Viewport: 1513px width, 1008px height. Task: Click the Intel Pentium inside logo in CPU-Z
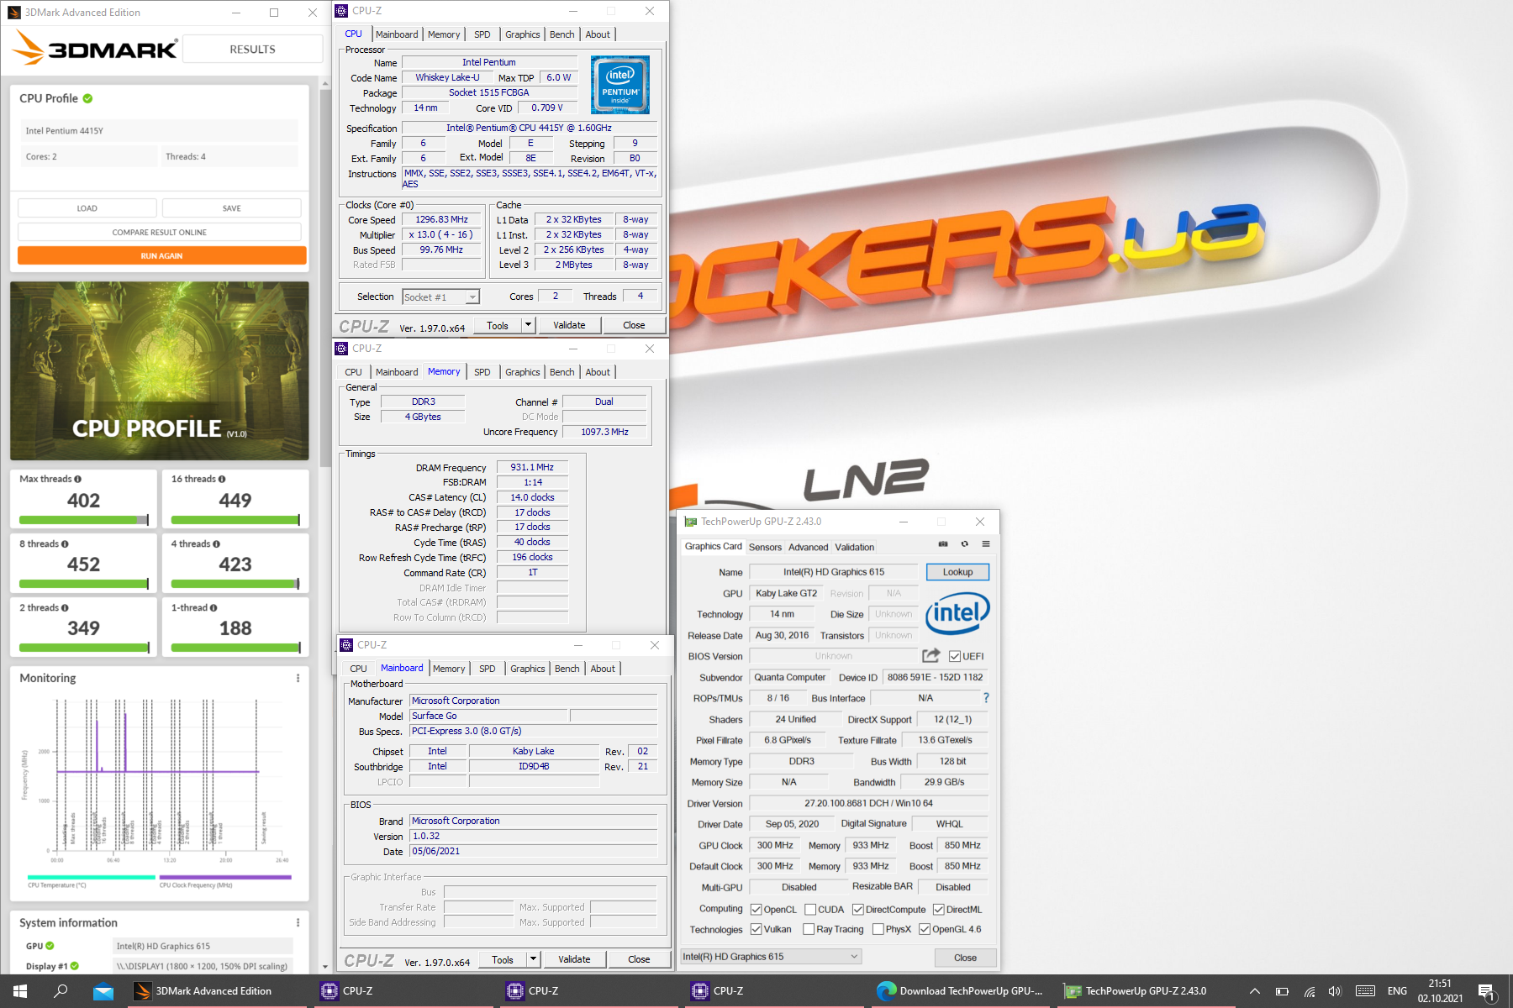coord(620,84)
